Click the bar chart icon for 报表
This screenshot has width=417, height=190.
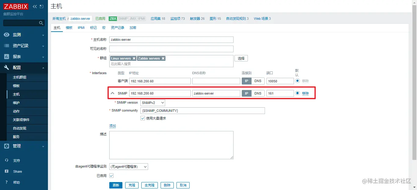[x=7, y=57]
